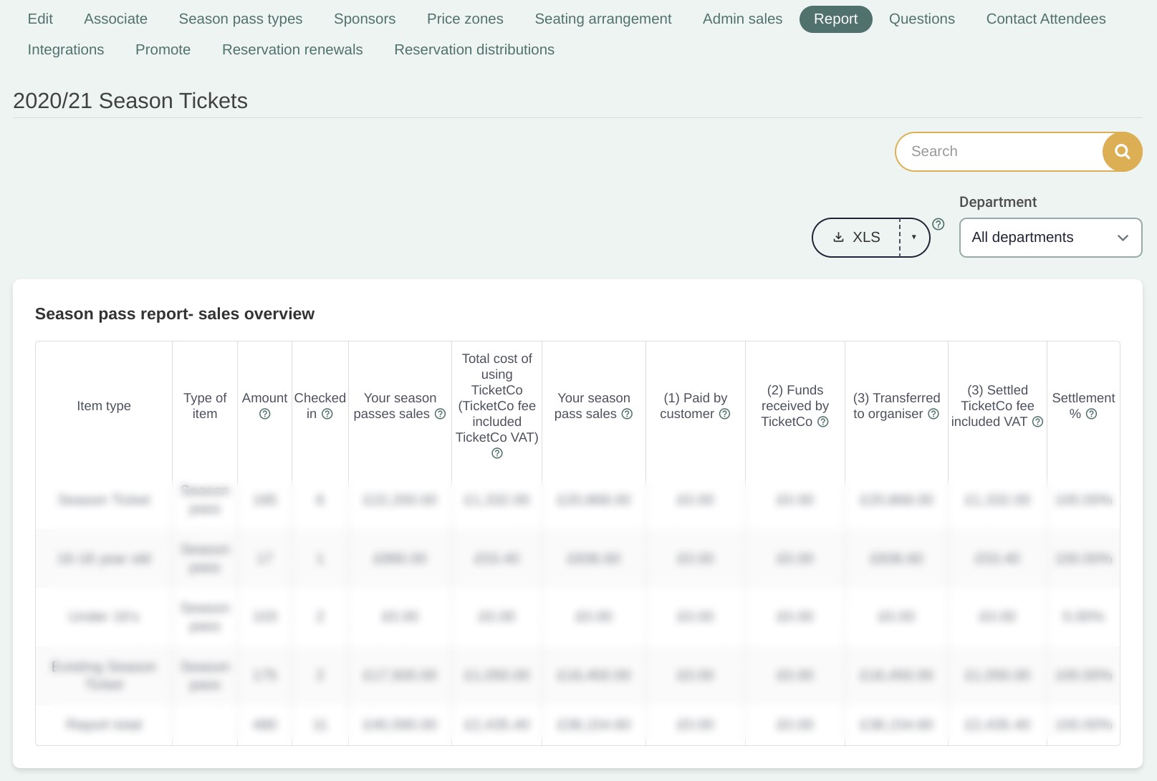Click help icon for Settlement %

pyautogui.click(x=1092, y=414)
